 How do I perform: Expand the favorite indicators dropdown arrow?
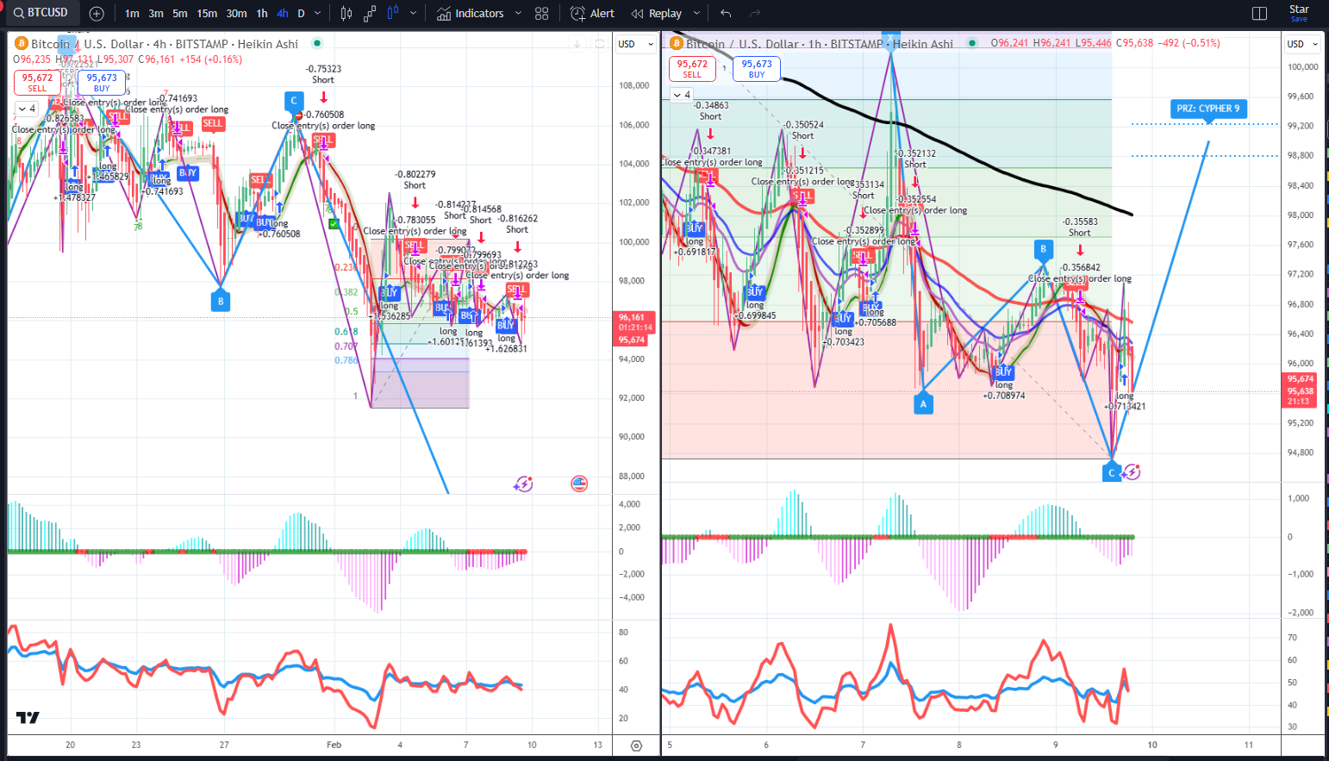click(518, 13)
